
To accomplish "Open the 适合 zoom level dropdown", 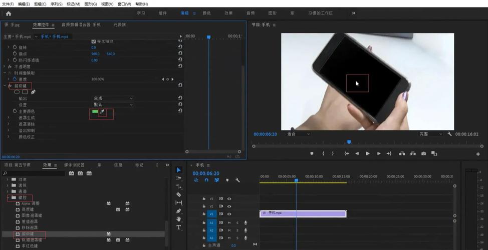I will (298, 134).
